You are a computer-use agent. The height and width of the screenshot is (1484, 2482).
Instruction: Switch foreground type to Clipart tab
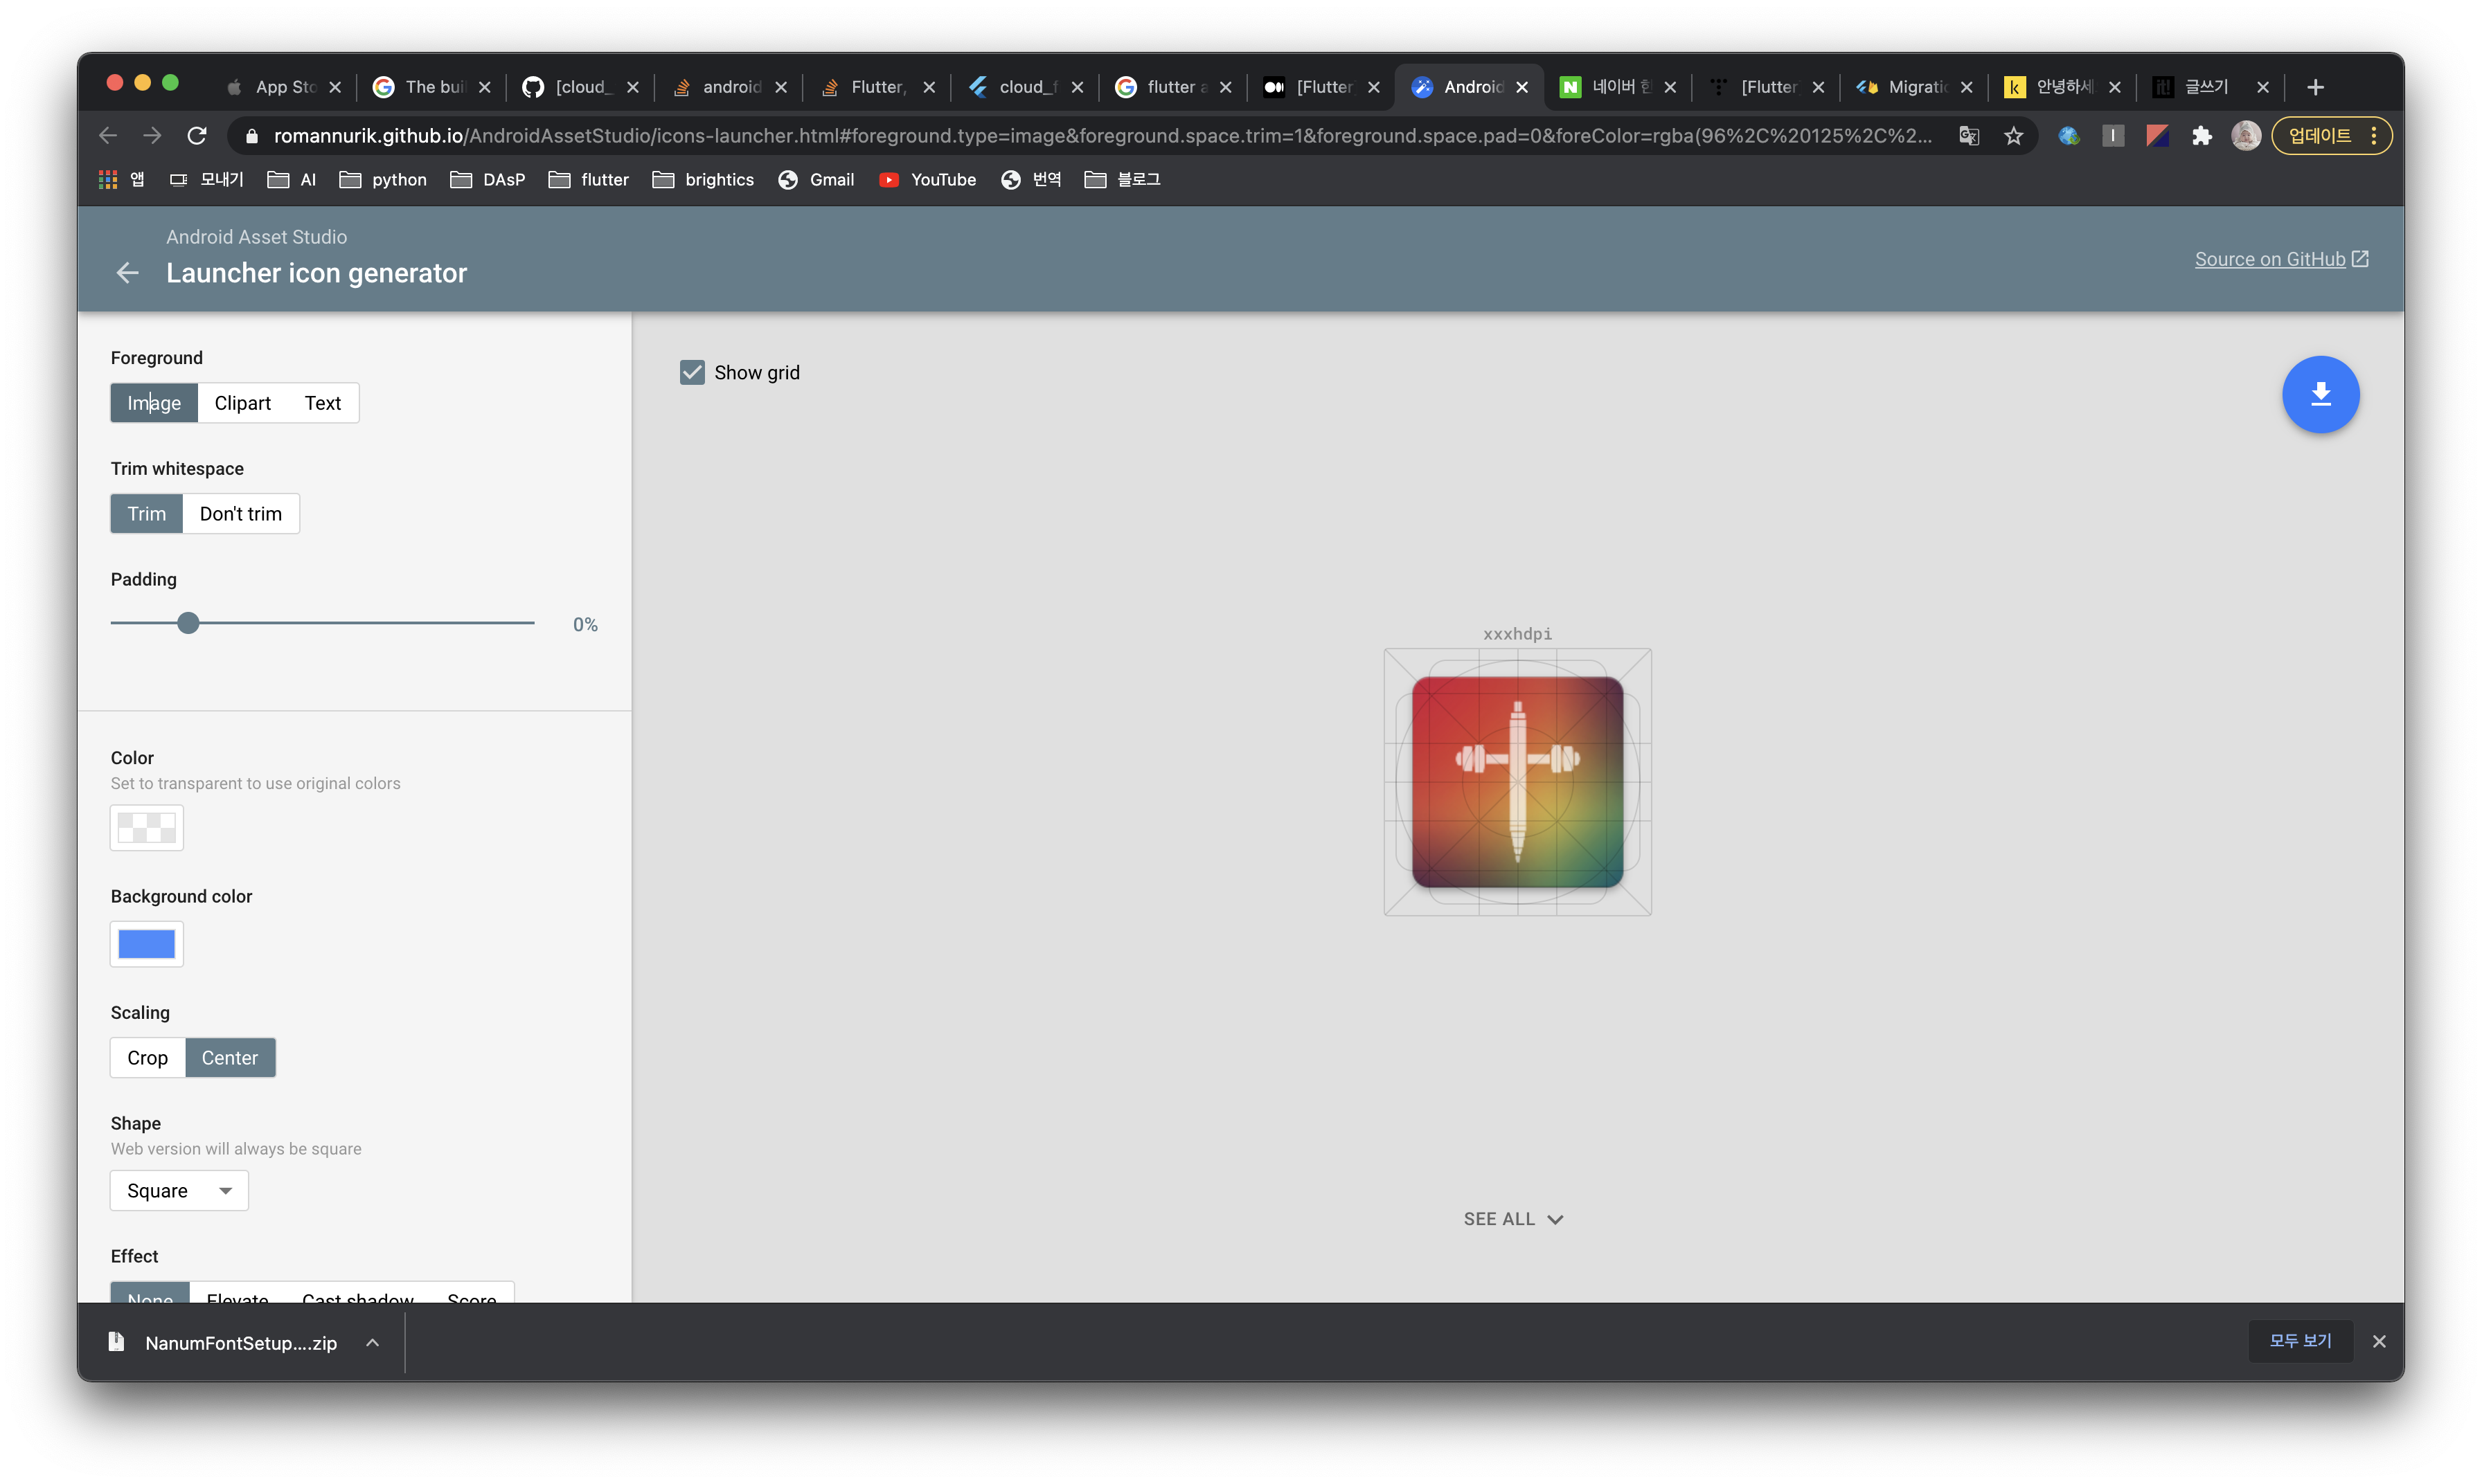pos(242,403)
